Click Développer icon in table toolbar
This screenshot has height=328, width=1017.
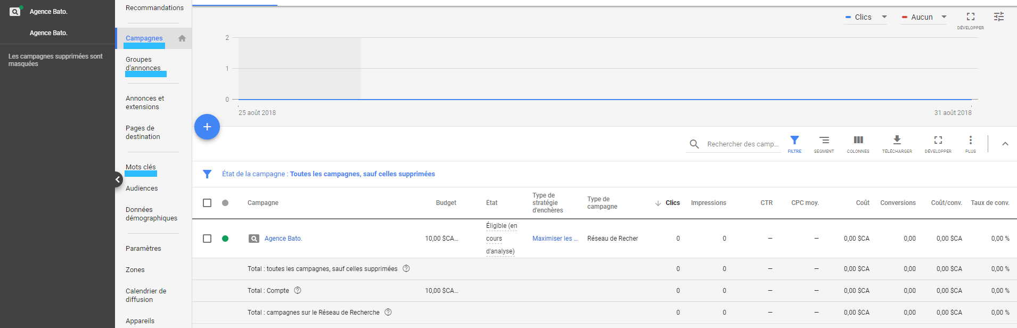tap(938, 144)
